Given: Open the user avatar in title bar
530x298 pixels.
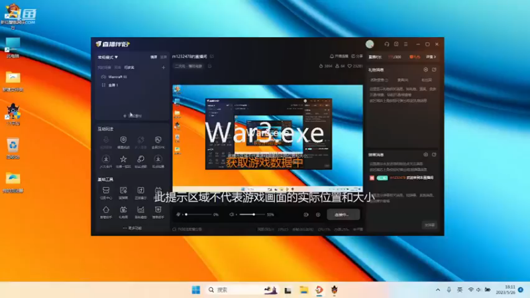Looking at the screenshot, I should 370,44.
